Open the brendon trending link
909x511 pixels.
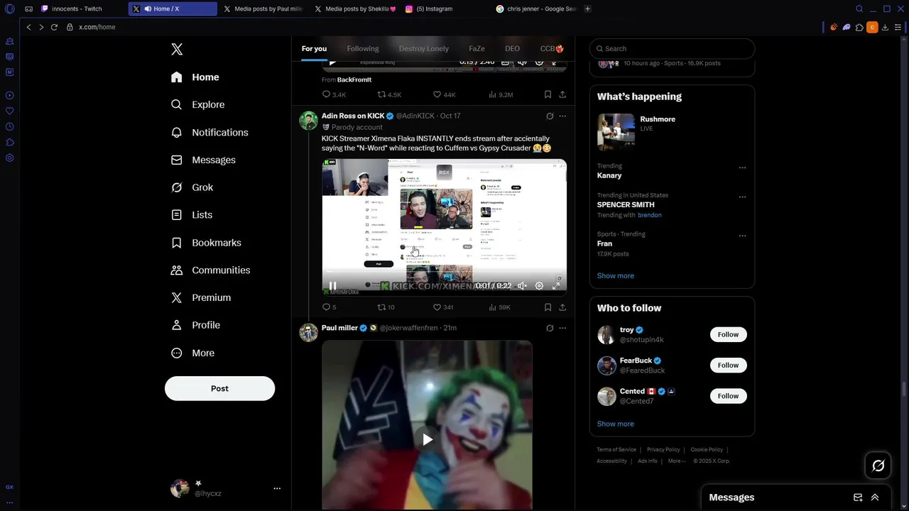649,215
